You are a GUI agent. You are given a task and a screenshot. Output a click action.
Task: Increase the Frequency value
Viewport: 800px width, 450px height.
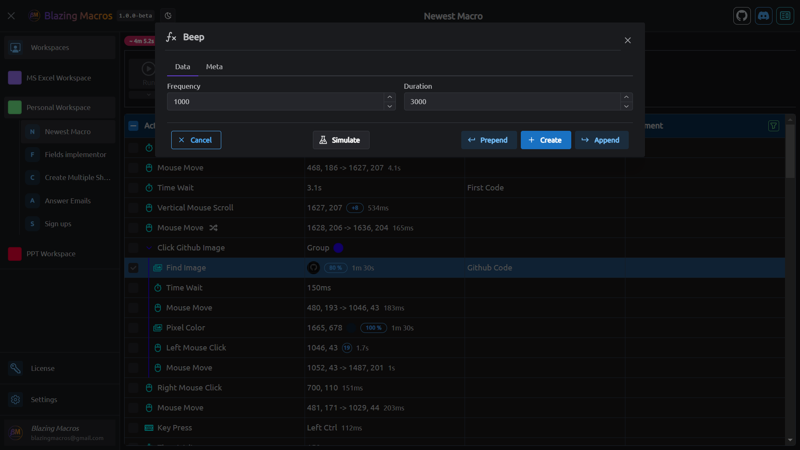coord(390,97)
